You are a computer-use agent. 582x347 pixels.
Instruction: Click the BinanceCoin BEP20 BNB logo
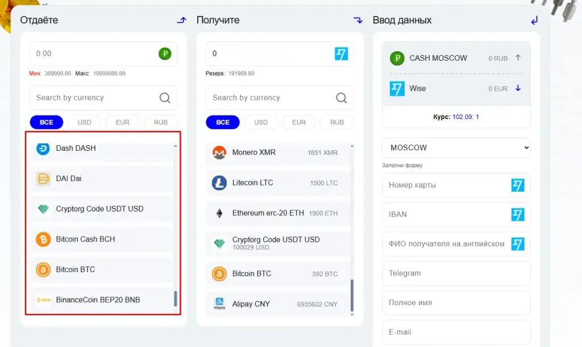[x=43, y=300]
